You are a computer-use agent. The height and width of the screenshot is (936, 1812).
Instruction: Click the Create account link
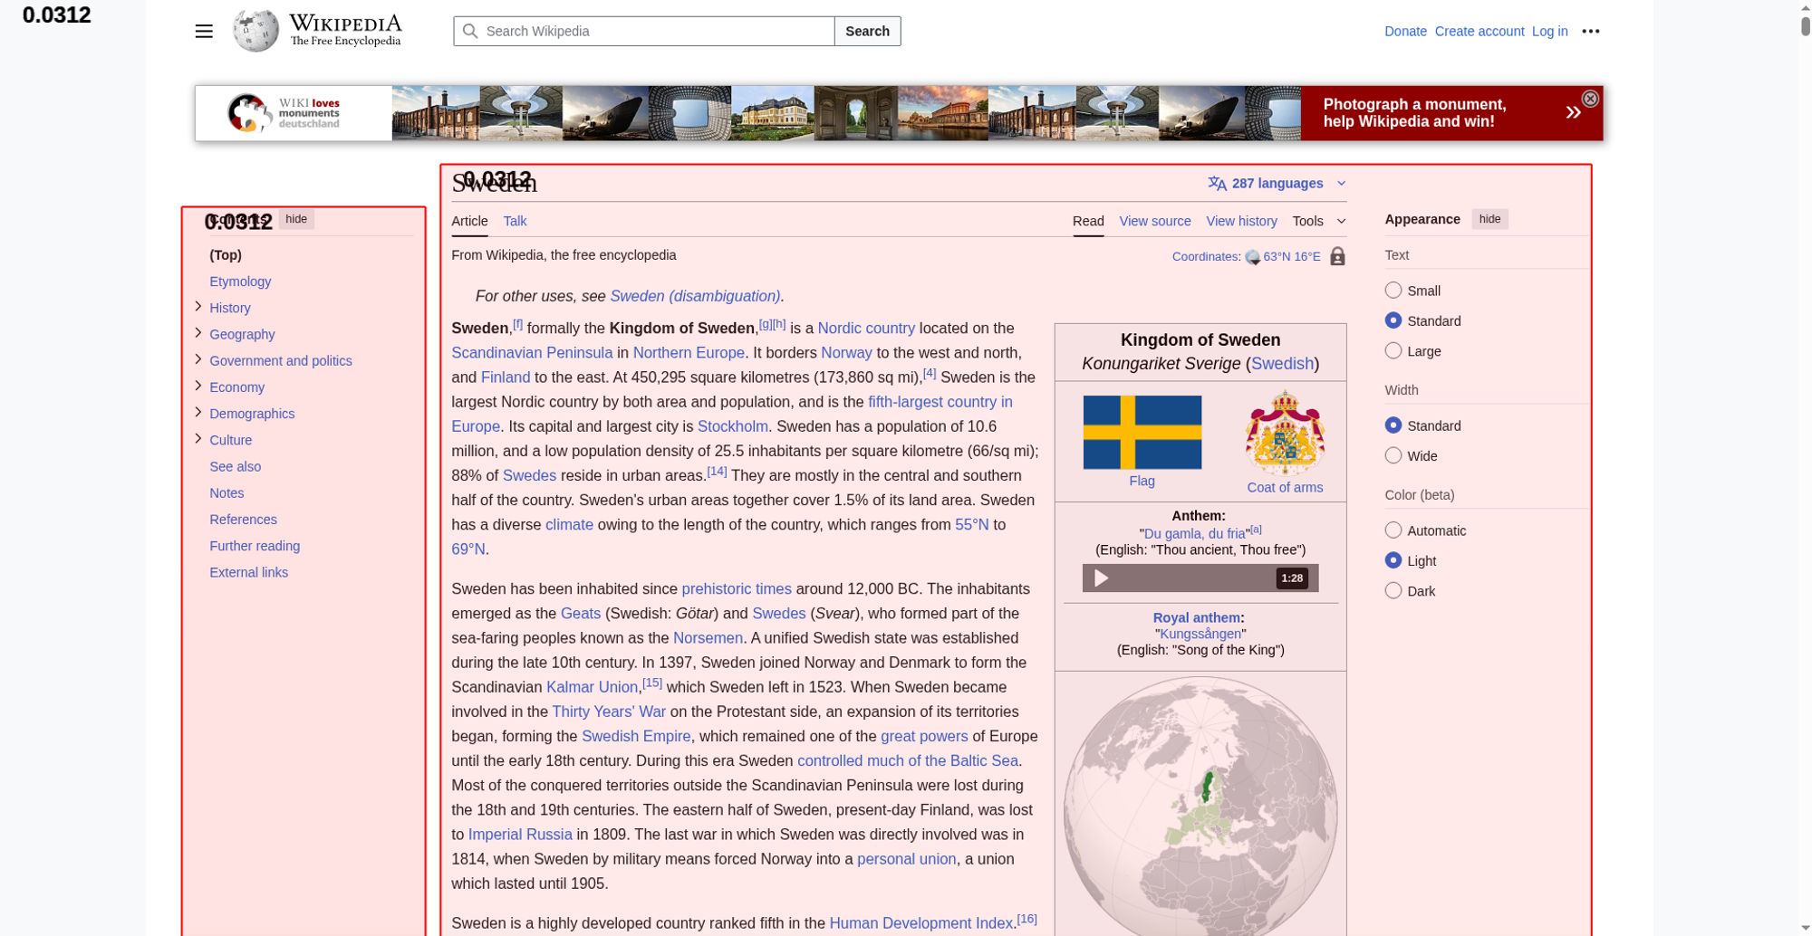tap(1479, 31)
